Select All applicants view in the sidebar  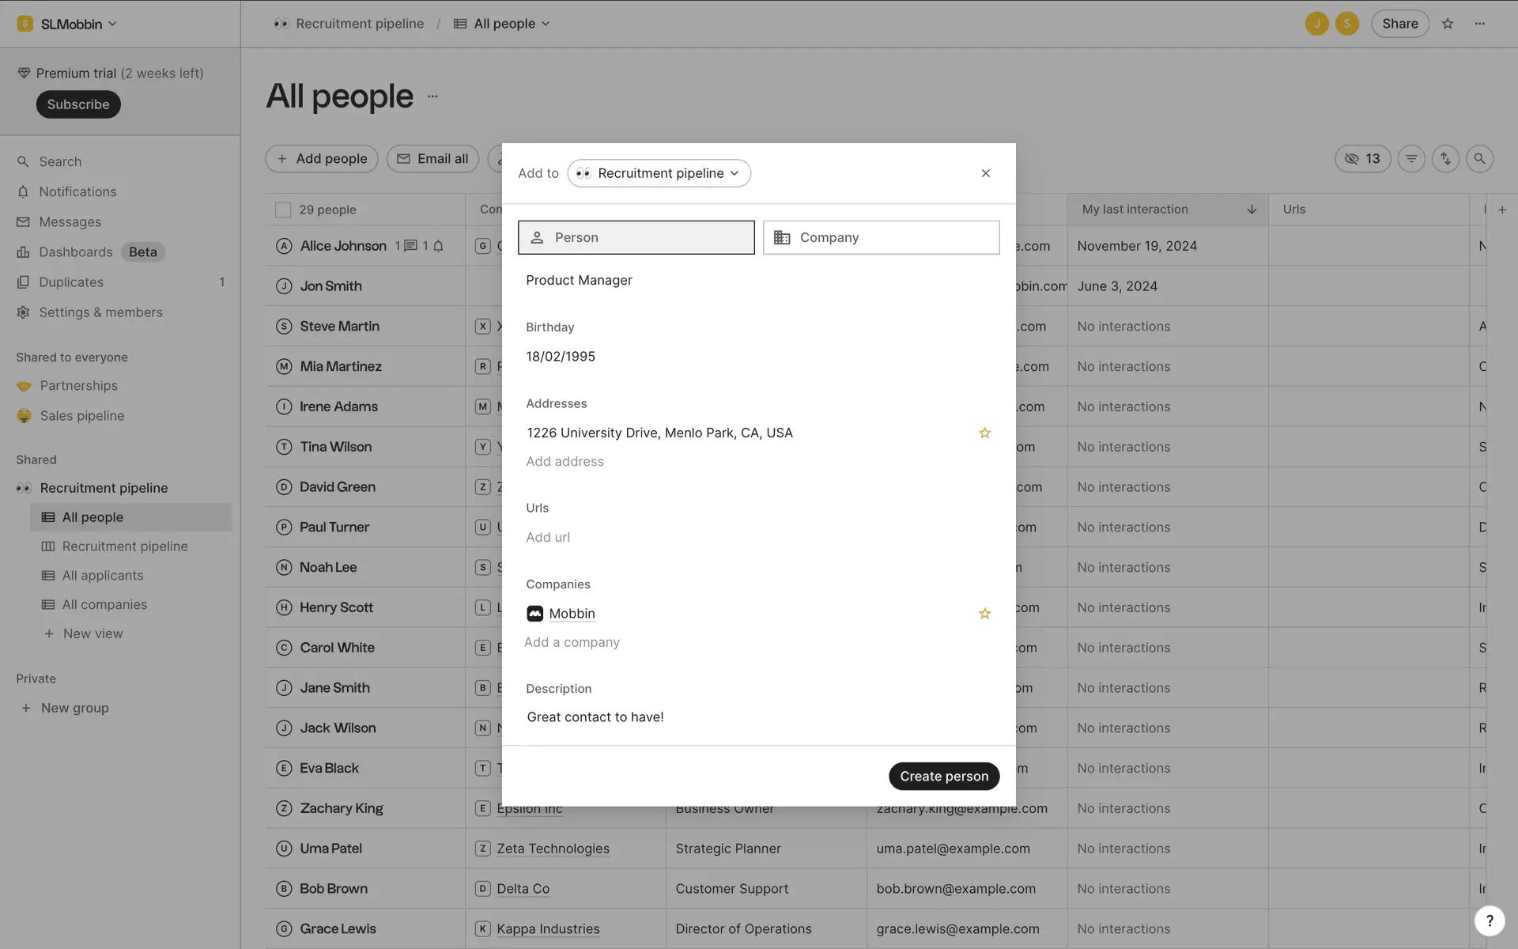click(x=103, y=576)
